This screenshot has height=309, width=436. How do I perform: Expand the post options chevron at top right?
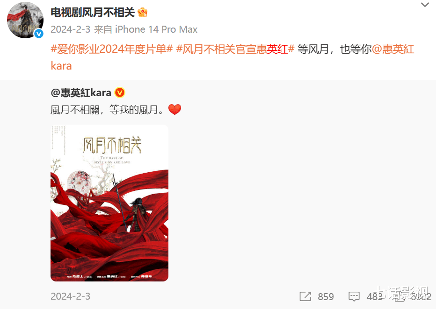click(425, 5)
